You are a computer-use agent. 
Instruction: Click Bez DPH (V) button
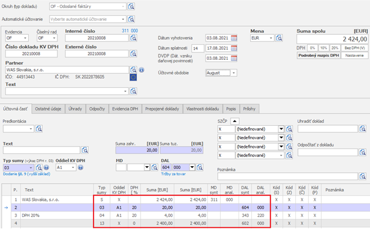click(x=355, y=48)
